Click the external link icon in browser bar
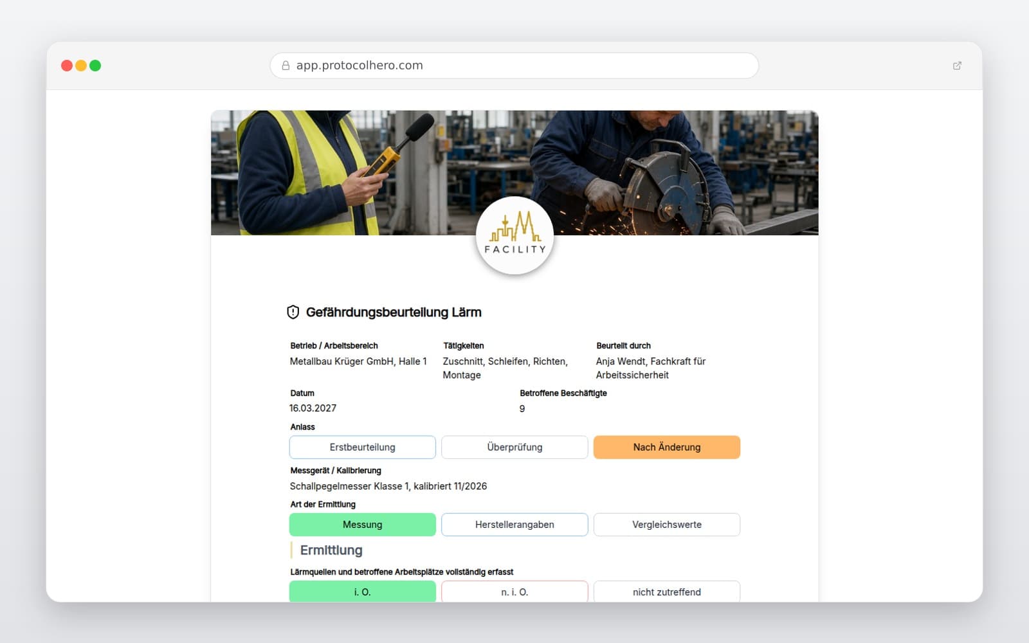Viewport: 1029px width, 643px height. 957,66
